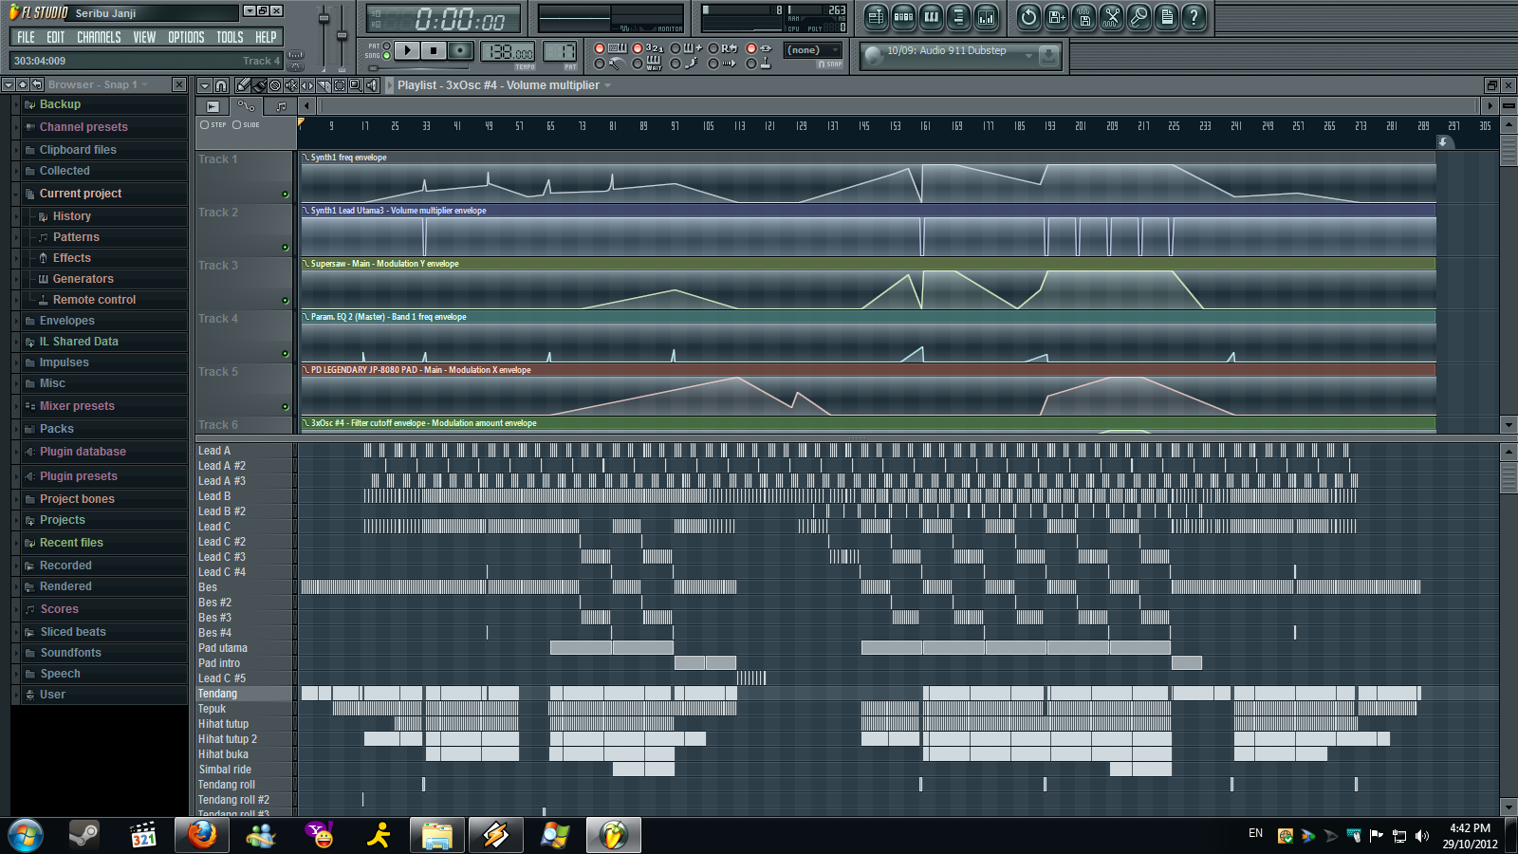1518x854 pixels.
Task: Toggle snap magnet in Playlist toolbar
Action: (x=220, y=85)
